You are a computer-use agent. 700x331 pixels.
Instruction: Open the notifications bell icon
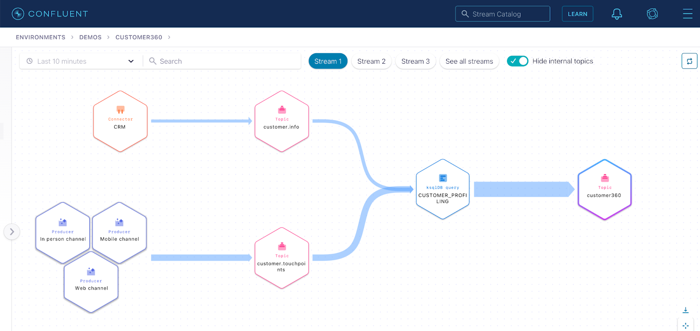pyautogui.click(x=617, y=14)
